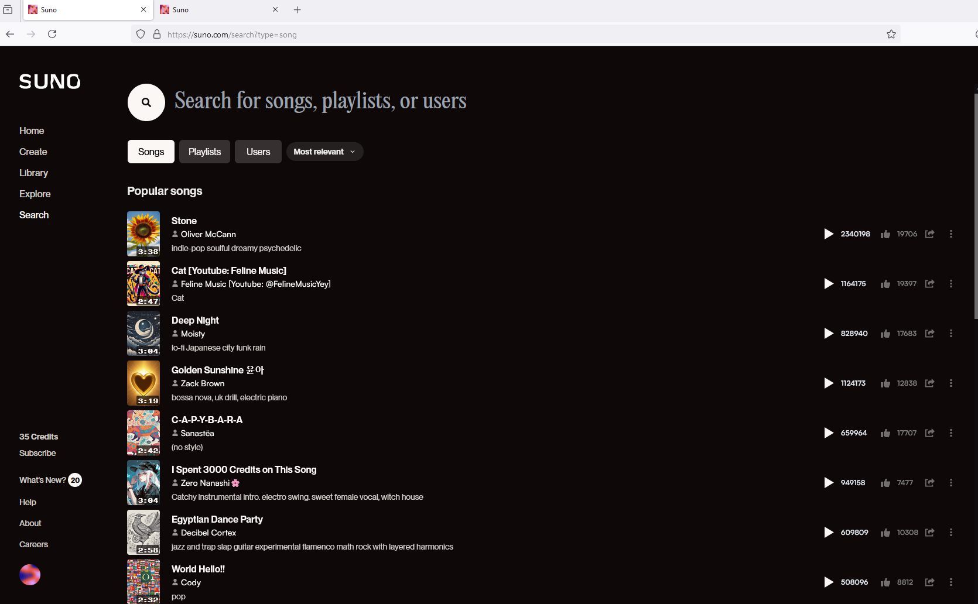The height and width of the screenshot is (604, 978).
Task: Open more options for I Spent 3000 Credits song
Action: (x=951, y=483)
